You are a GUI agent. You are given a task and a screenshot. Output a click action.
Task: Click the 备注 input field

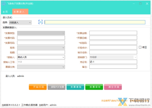[113, 67]
